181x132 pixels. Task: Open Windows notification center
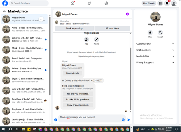(176, 129)
